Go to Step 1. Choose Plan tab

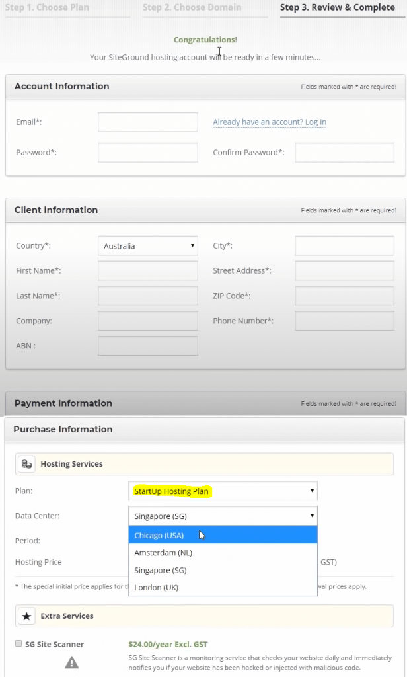tap(47, 8)
